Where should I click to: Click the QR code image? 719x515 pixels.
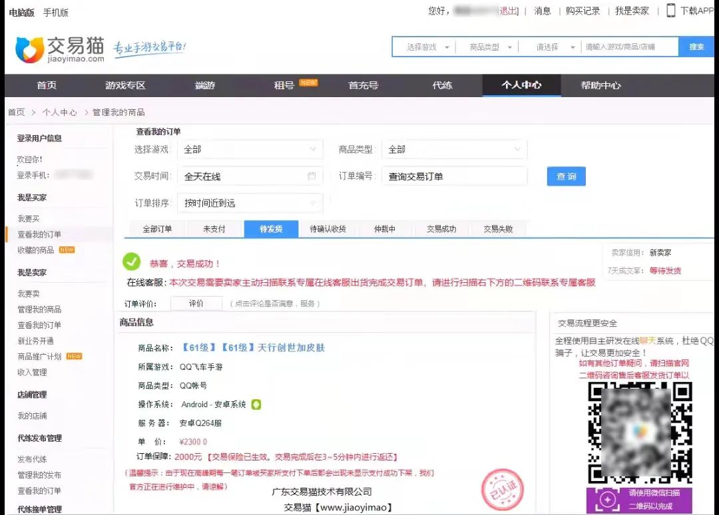click(640, 432)
